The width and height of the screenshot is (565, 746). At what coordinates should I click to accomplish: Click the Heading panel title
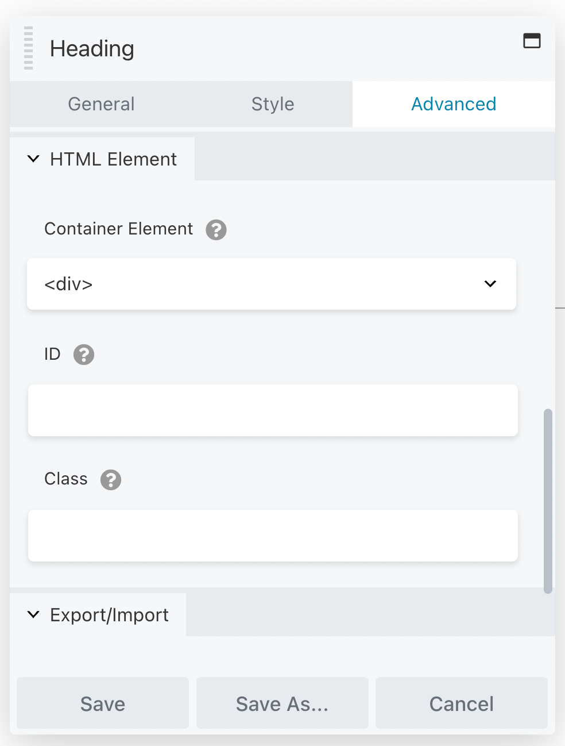pos(92,49)
